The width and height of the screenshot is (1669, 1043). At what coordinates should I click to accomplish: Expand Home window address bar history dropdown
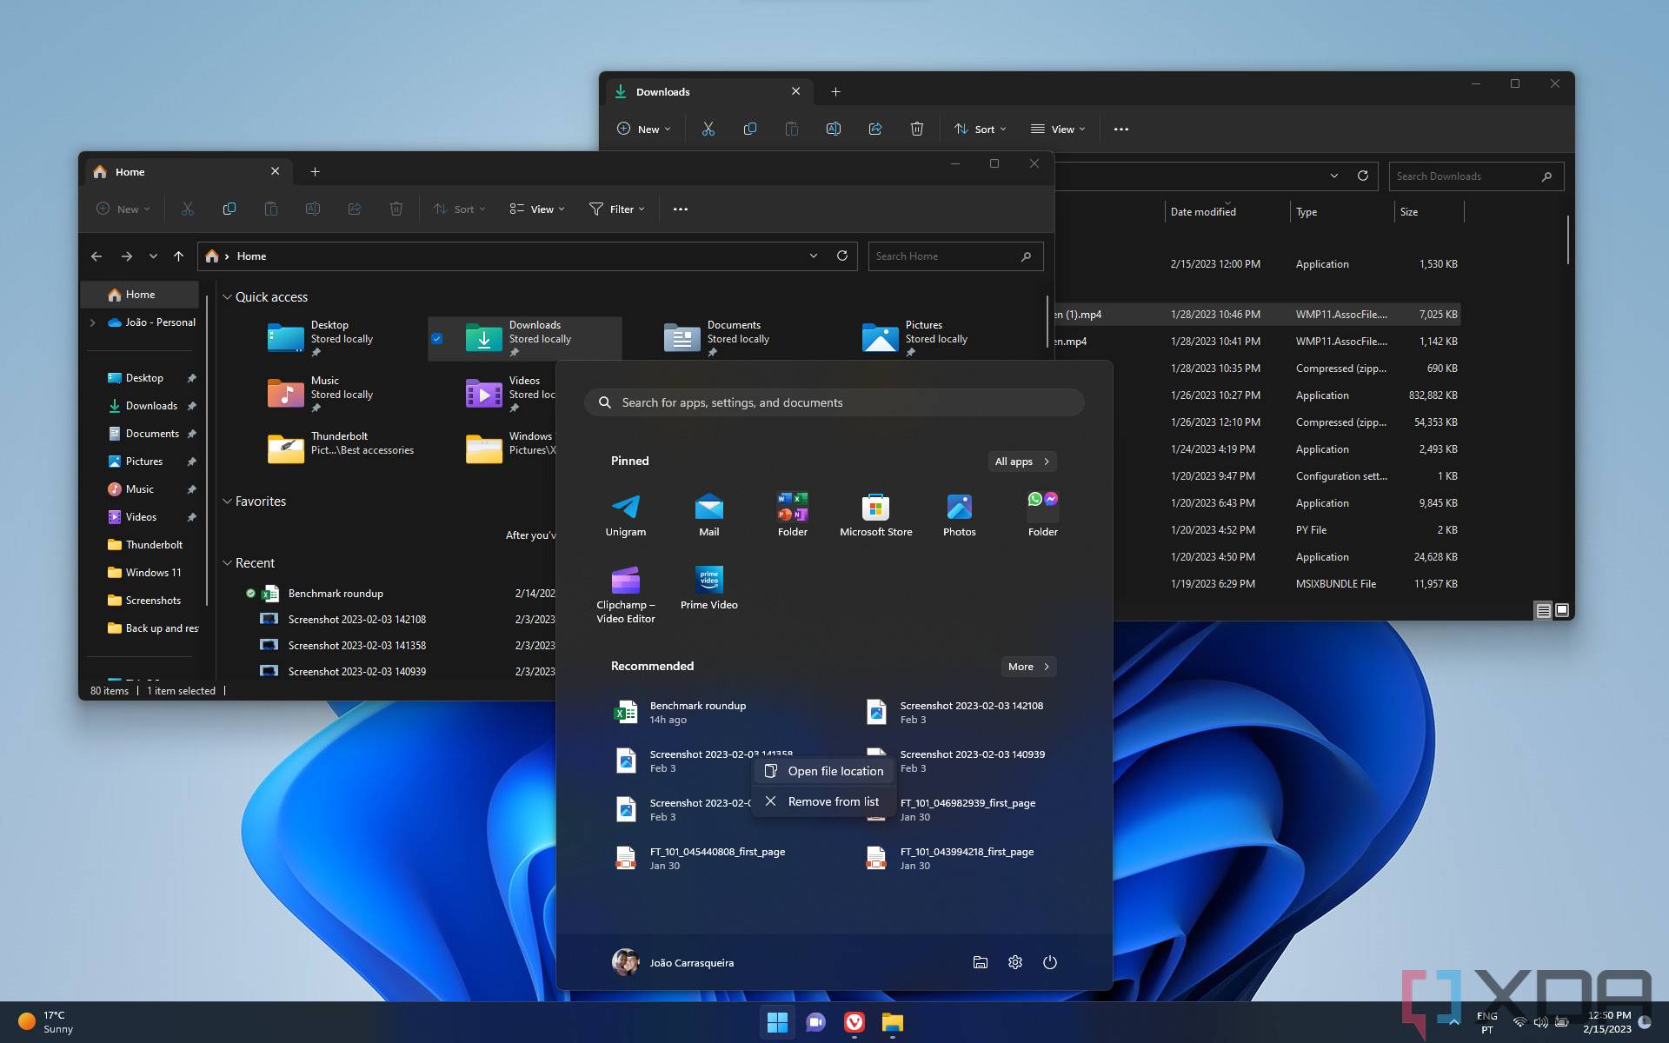[x=814, y=256]
